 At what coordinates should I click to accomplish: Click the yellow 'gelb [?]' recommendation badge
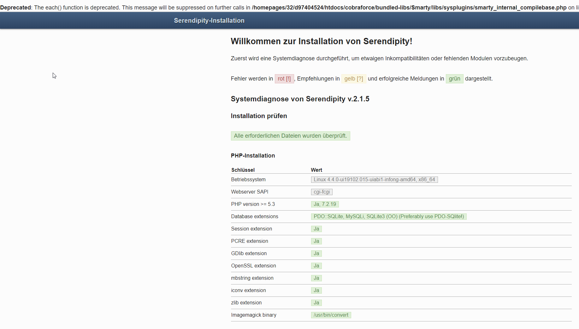353,79
